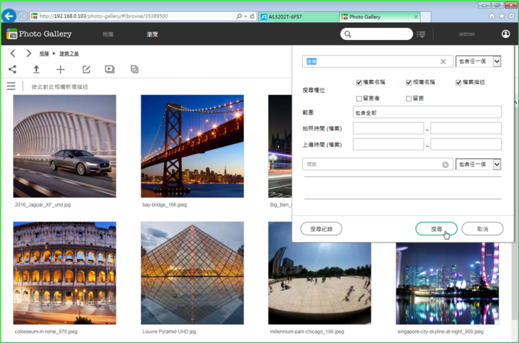Click the 取消 button
The image size is (519, 343).
(x=483, y=229)
